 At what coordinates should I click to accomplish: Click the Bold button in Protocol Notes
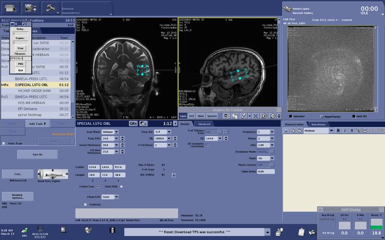click(x=338, y=131)
